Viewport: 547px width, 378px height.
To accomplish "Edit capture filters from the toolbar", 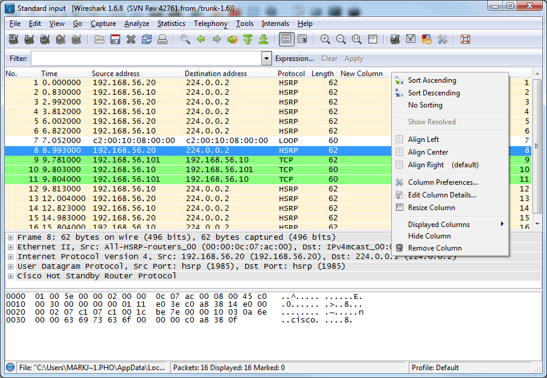I will pyautogui.click(x=395, y=39).
